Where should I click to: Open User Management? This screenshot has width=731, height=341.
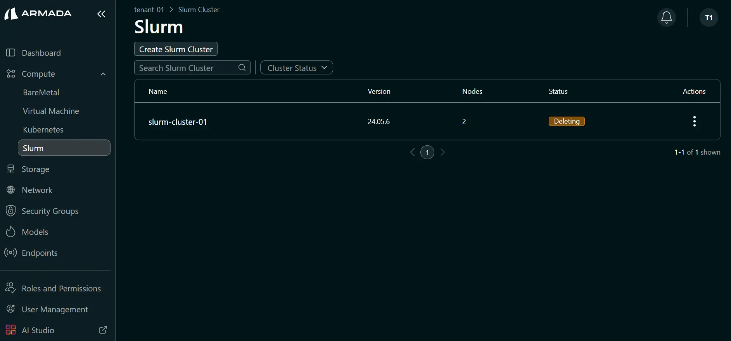[x=55, y=309]
